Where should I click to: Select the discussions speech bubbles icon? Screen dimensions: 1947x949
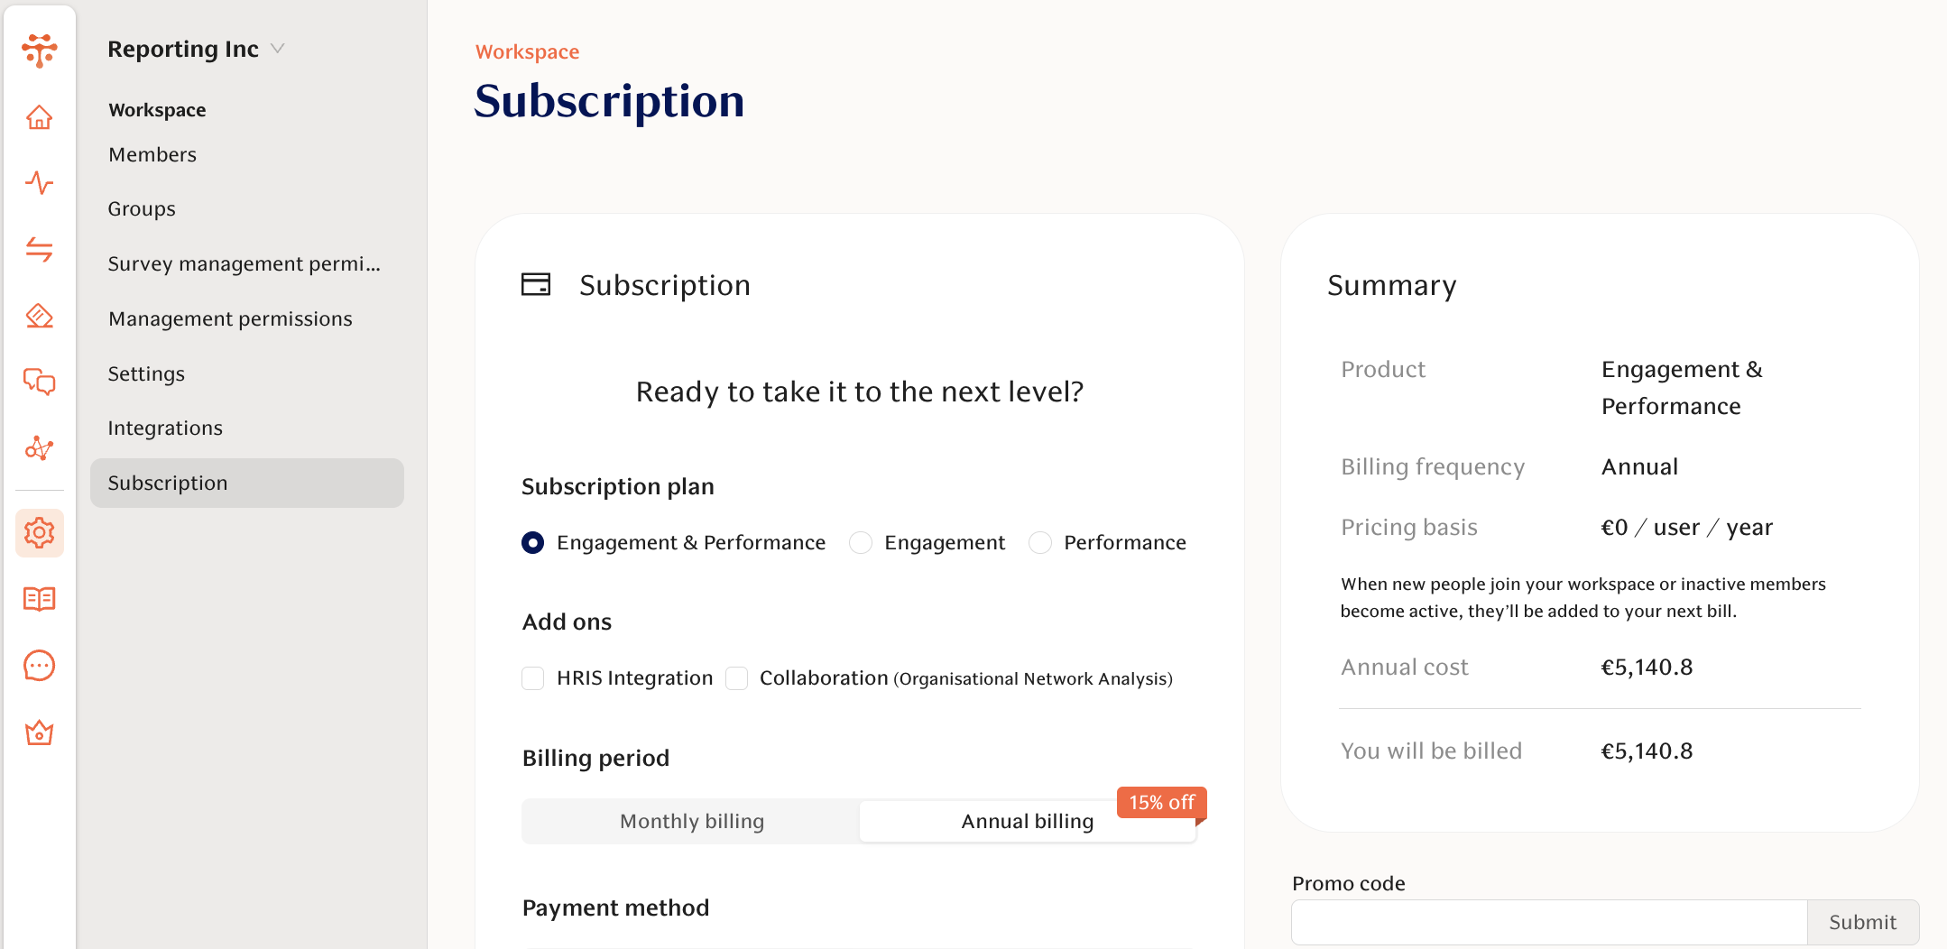(x=40, y=382)
